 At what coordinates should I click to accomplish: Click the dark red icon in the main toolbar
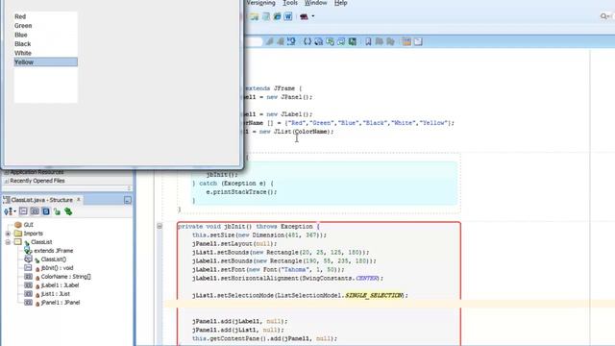coord(304,16)
